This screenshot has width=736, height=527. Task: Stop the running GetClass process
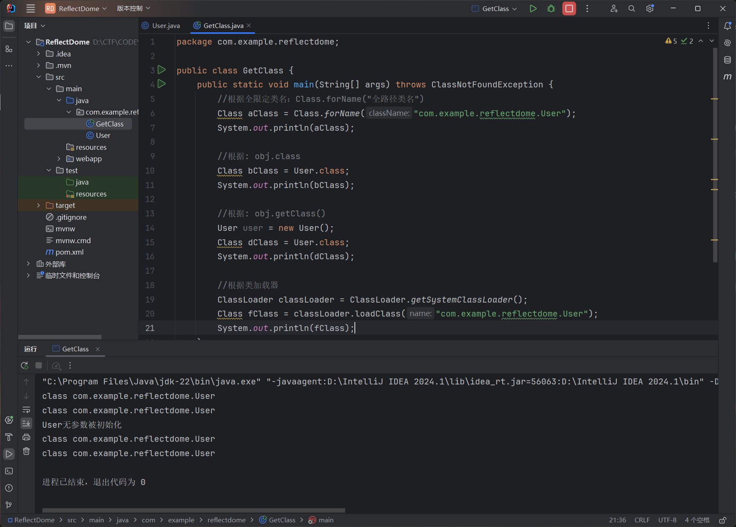(569, 8)
